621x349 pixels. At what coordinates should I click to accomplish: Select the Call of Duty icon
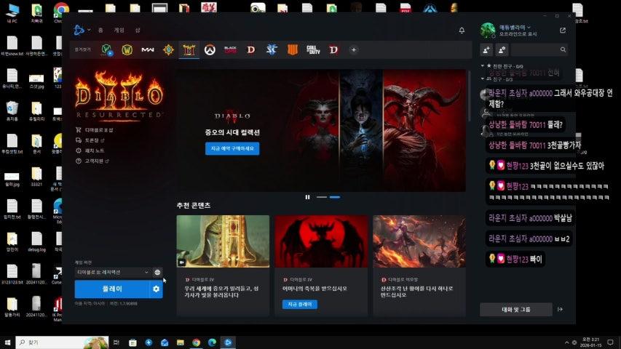click(x=313, y=50)
